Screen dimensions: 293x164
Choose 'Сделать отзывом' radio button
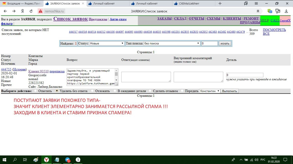pyautogui.click(x=150, y=91)
